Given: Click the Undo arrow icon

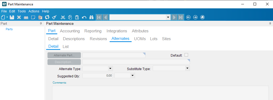Looking at the screenshot, I should [x=84, y=17].
